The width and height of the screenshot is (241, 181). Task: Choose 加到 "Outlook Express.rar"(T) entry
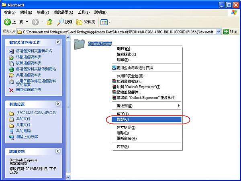[147, 87]
